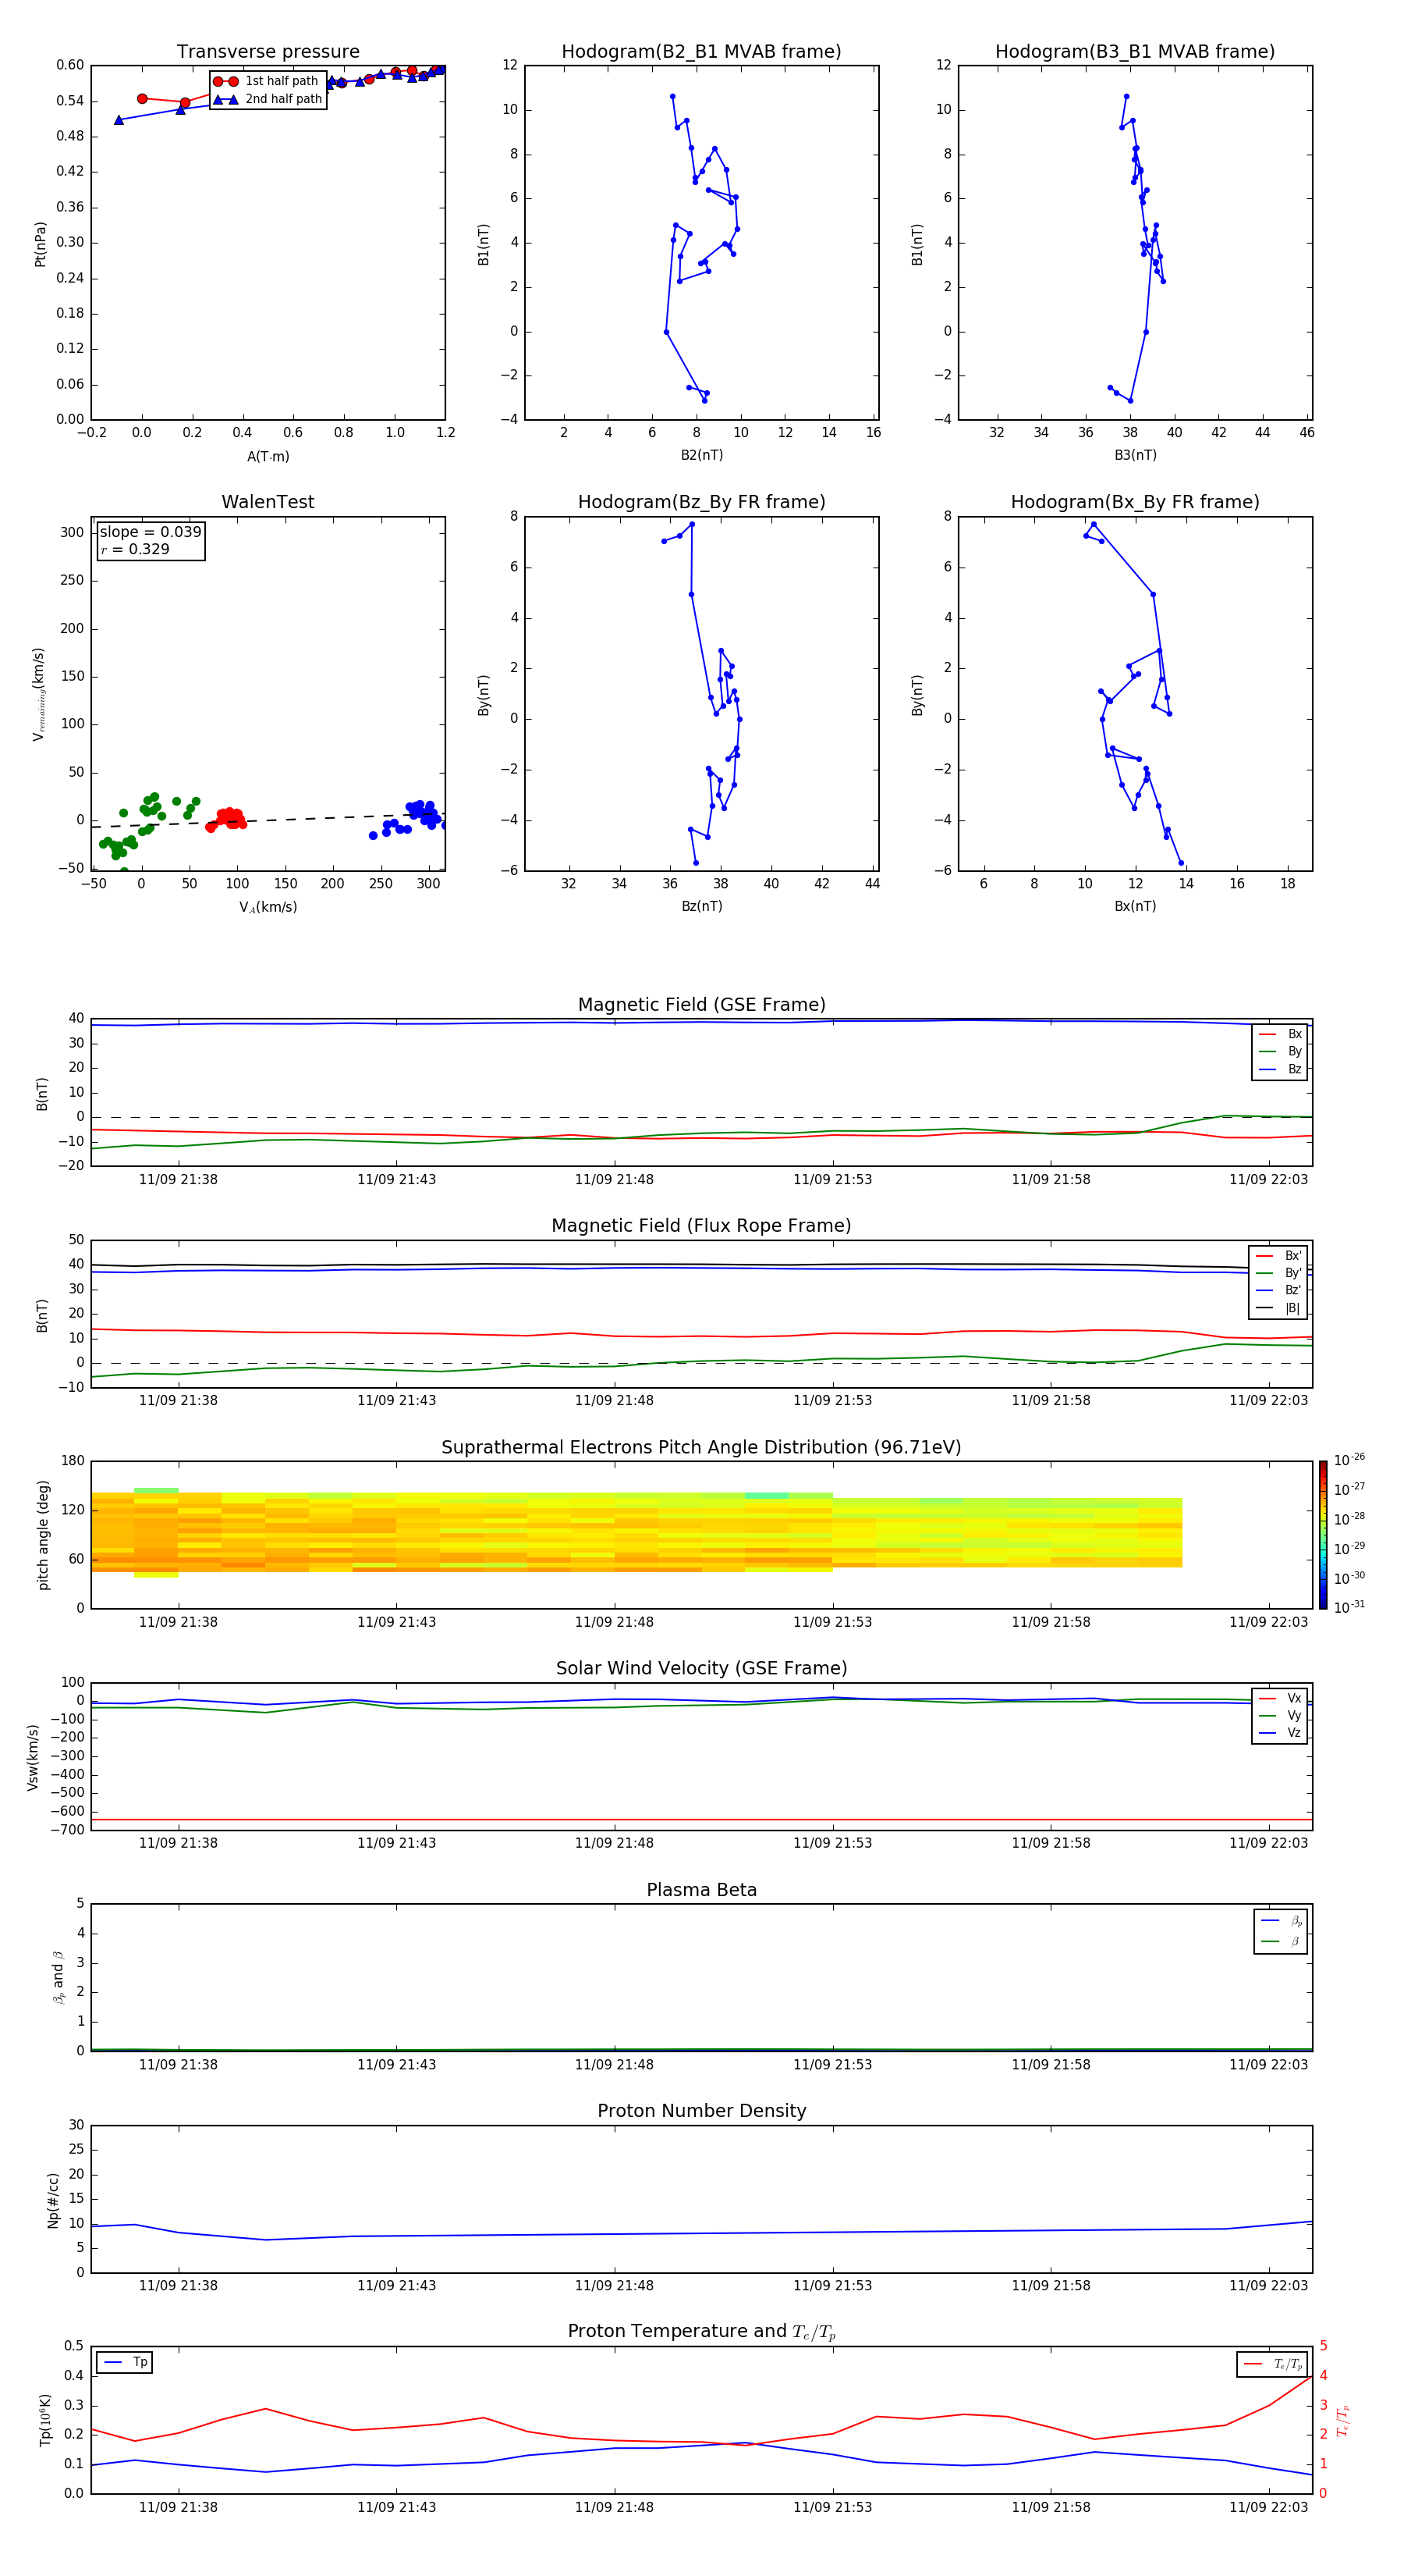
Task: Select the 'Vz' velocity legend entry
Action: [x=1280, y=1733]
